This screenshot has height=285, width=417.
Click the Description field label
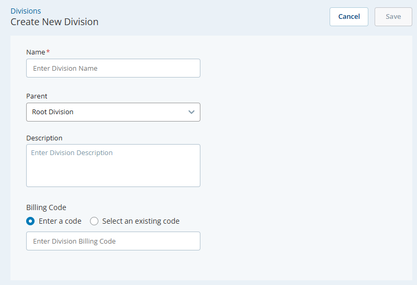coord(44,138)
